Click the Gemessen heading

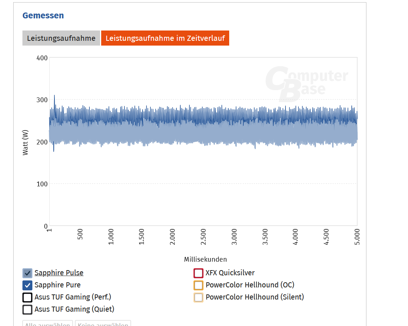coord(43,15)
